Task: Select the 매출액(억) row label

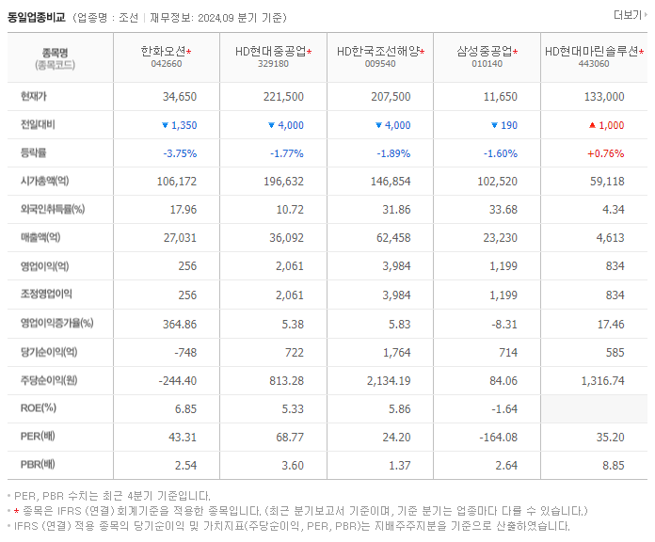Action: (40, 237)
